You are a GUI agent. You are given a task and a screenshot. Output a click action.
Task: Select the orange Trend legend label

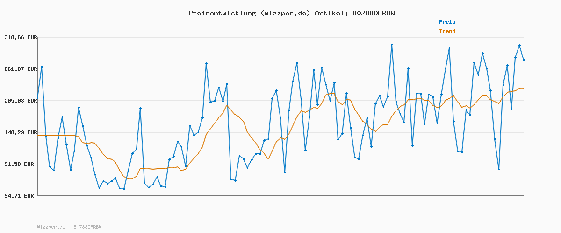pyautogui.click(x=447, y=31)
